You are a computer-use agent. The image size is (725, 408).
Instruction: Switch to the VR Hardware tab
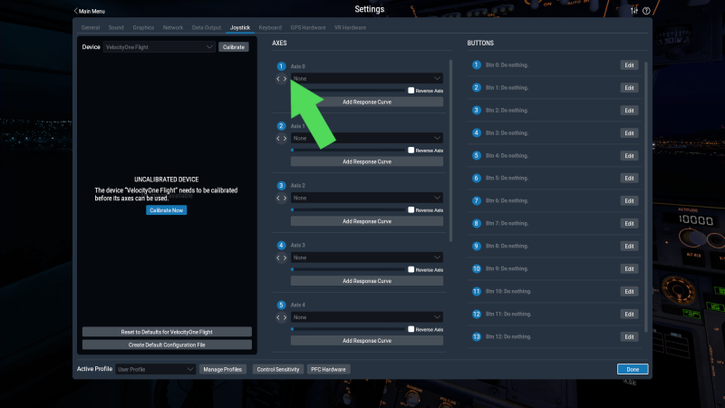point(350,28)
